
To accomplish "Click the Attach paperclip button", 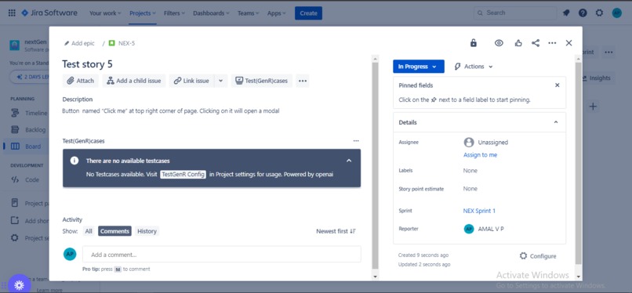I will [81, 81].
